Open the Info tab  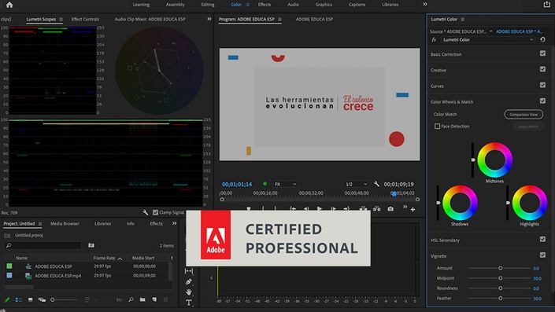click(x=130, y=224)
